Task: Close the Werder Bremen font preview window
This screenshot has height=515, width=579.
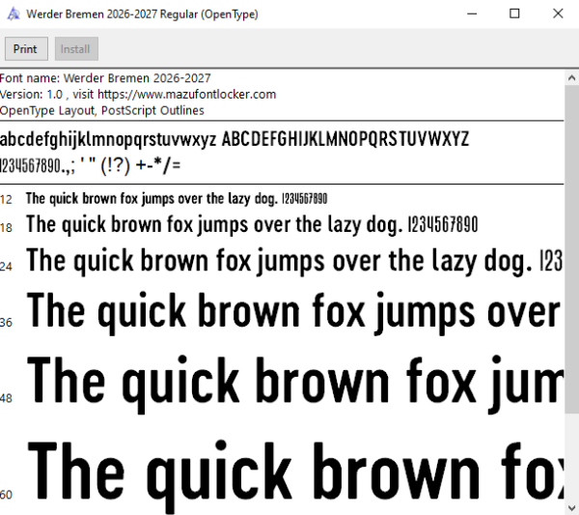Action: 558,14
